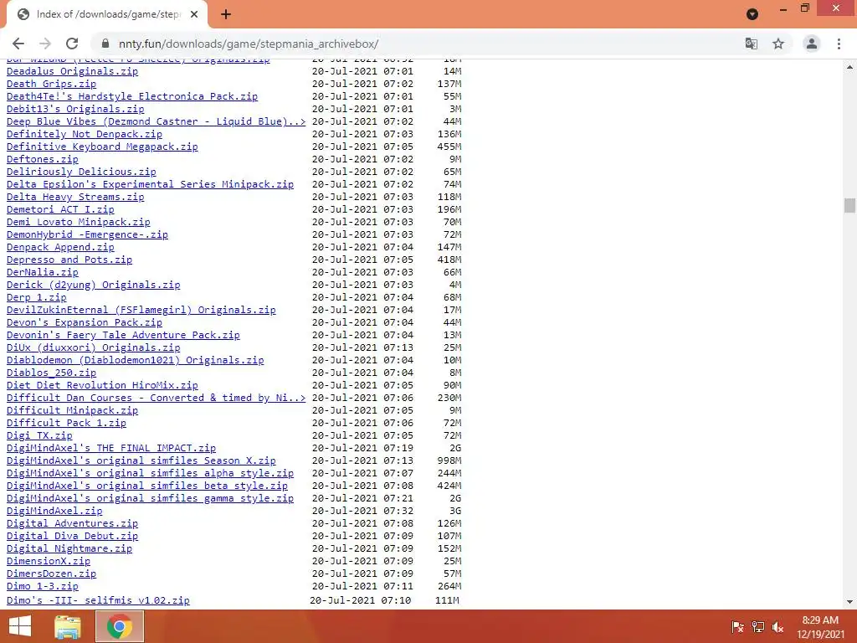This screenshot has width=857, height=643.
Task: Select the 'Index of /downloads/game' tab
Action: pos(107,14)
